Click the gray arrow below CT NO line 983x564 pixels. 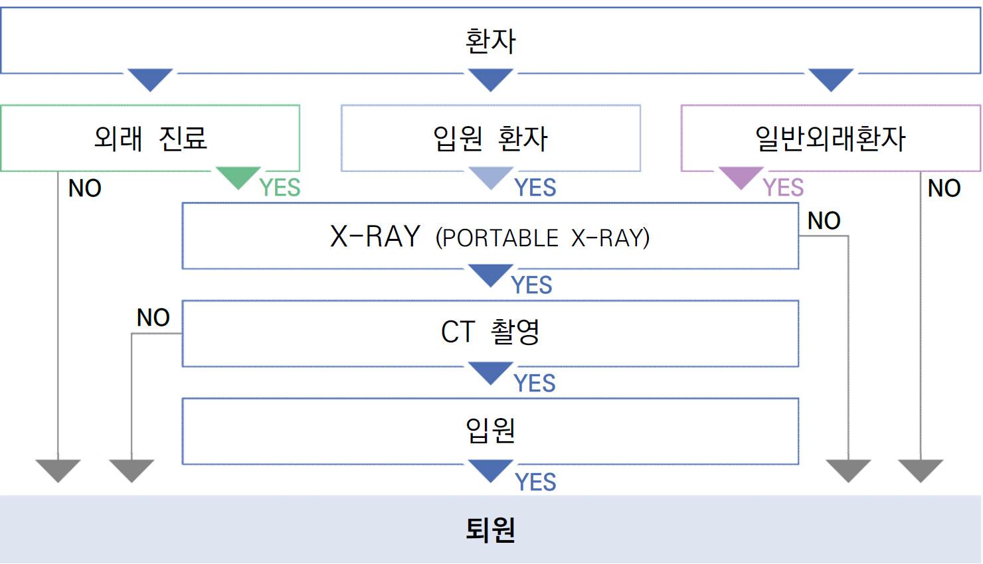click(132, 470)
